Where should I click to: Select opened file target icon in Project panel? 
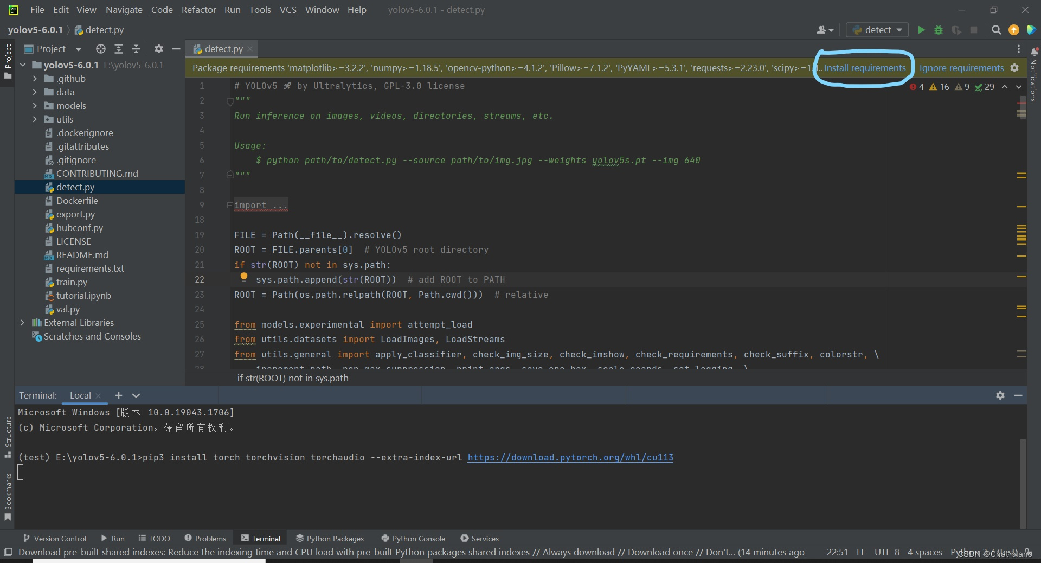click(101, 49)
